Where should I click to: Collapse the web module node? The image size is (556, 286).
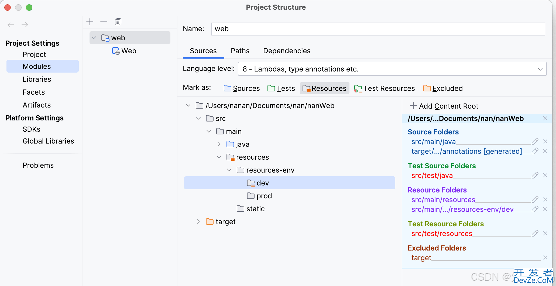[94, 38]
